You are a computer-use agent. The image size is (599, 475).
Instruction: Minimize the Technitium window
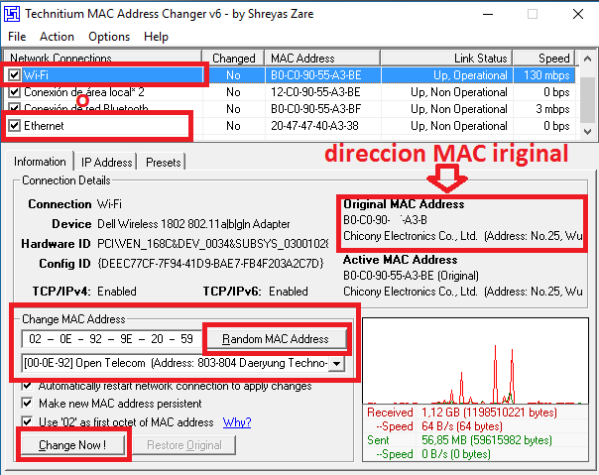[x=488, y=15]
